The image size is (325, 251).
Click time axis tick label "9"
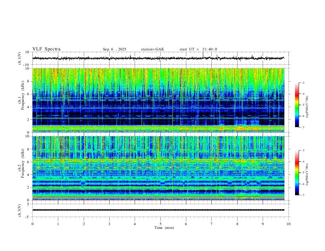pos(263,224)
